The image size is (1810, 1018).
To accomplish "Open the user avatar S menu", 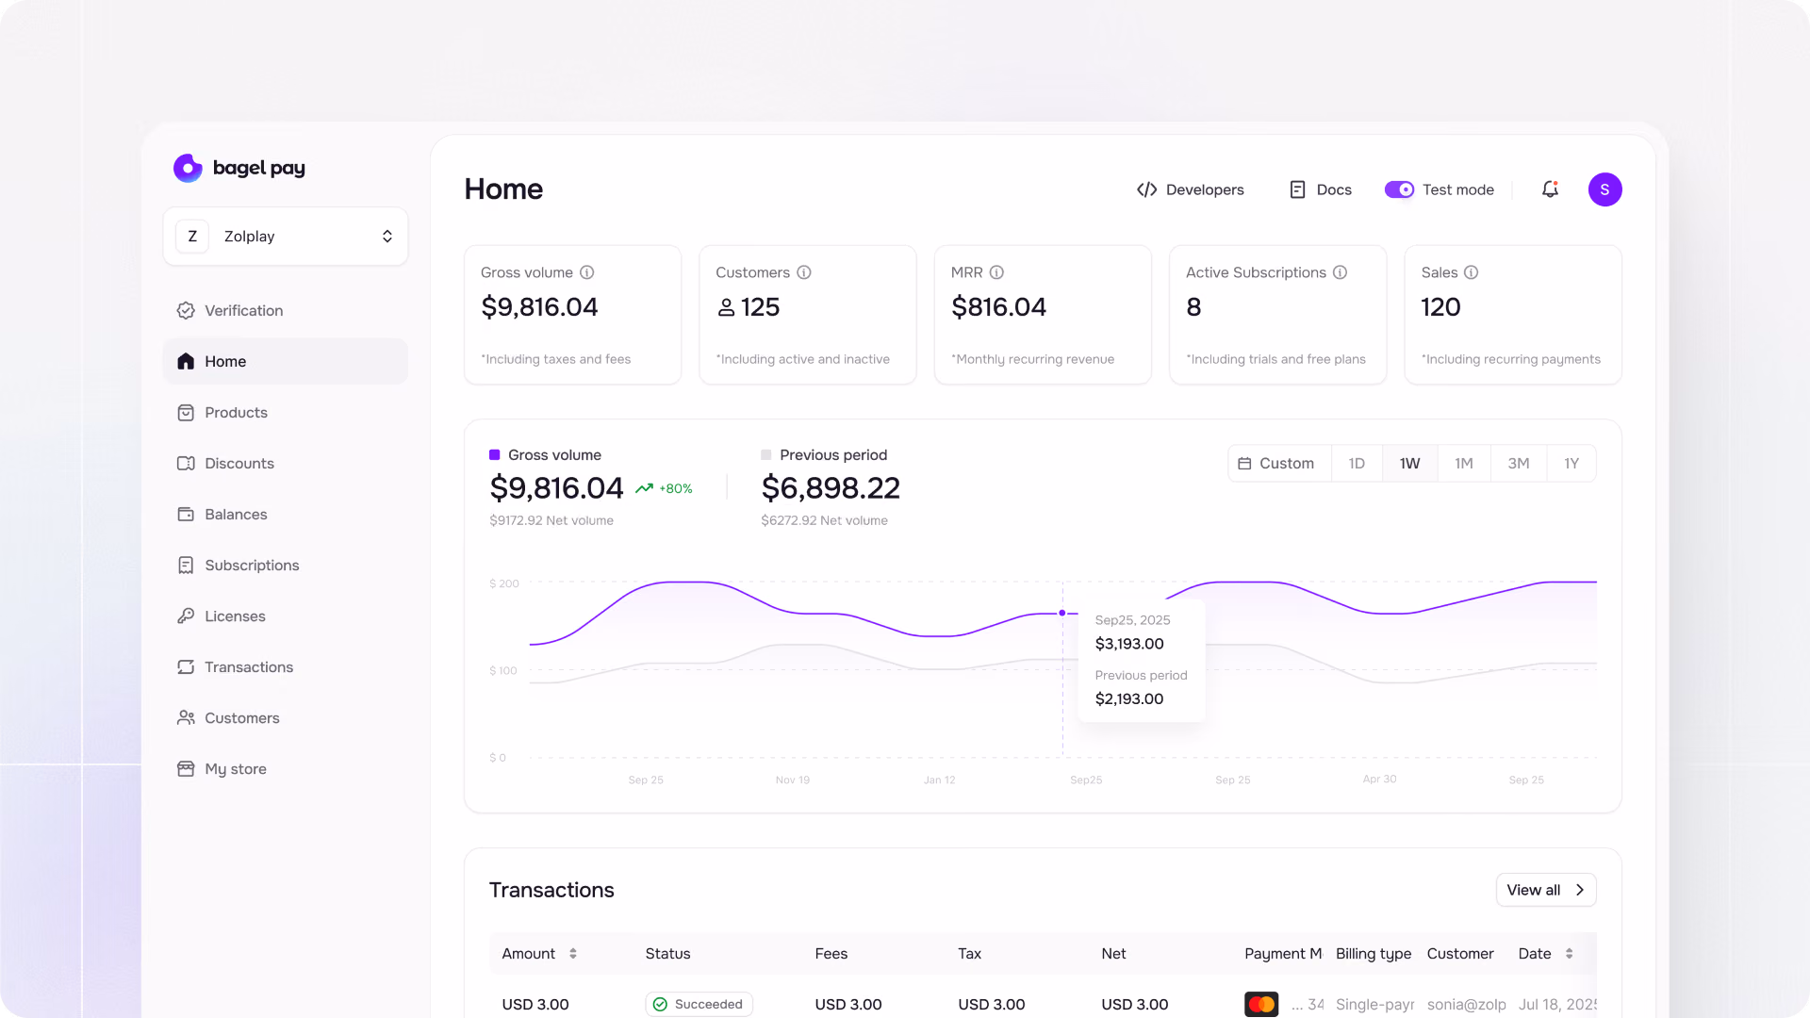I will point(1604,189).
